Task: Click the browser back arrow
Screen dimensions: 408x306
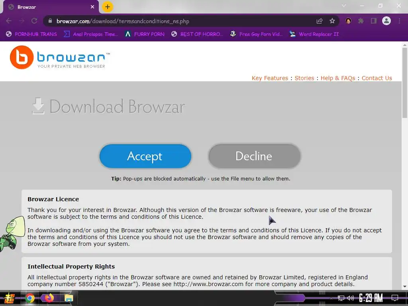Action: coord(9,21)
